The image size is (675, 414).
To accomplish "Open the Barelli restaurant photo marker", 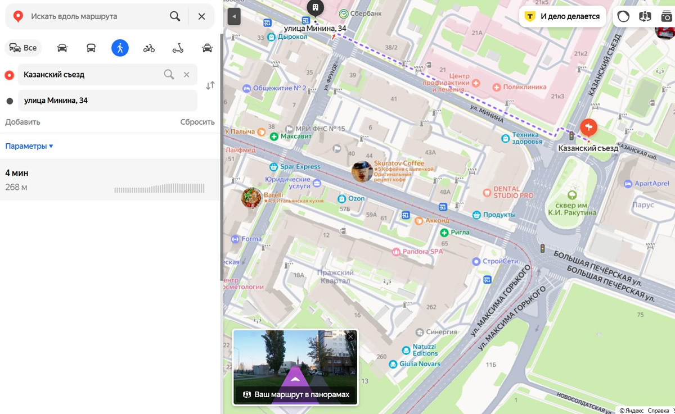I will tap(251, 198).
